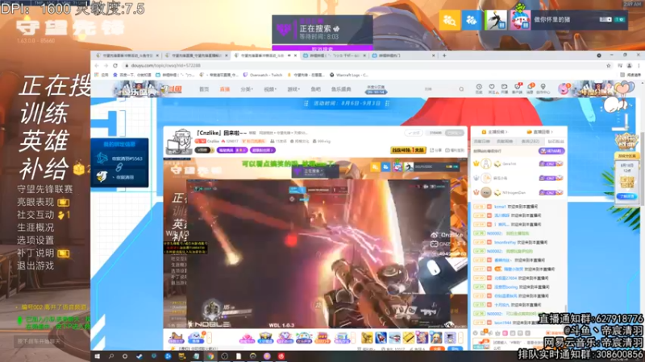Open the Overwatch - Twitch bookmark
Image resolution: width=645 pixels, height=362 pixels.
tap(263, 75)
